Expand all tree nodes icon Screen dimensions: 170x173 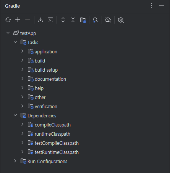[63, 20]
